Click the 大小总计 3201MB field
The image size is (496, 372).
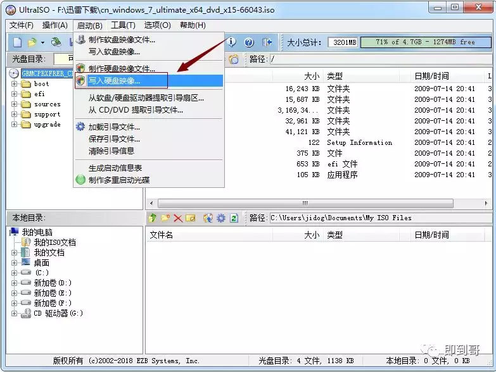[343, 42]
